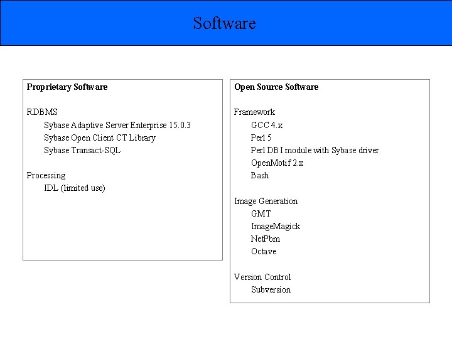Click the IDL (limited use) entry
This screenshot has height=339, width=452.
click(x=74, y=188)
